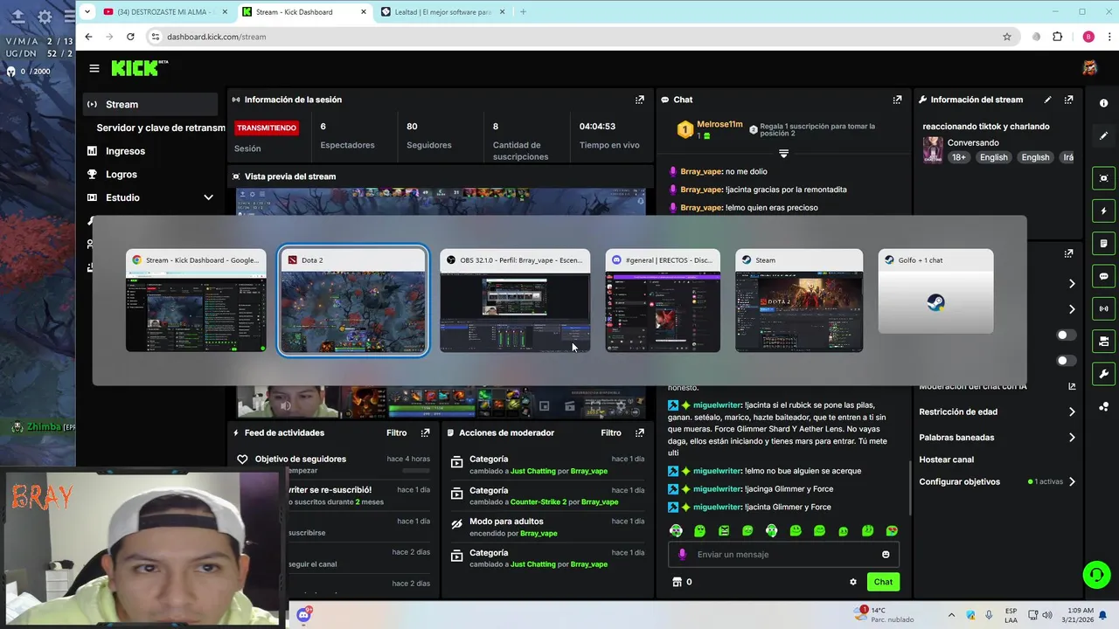Screen dimensions: 1119x629
Task: Expand the Estudio sidebar section
Action: 208,197
